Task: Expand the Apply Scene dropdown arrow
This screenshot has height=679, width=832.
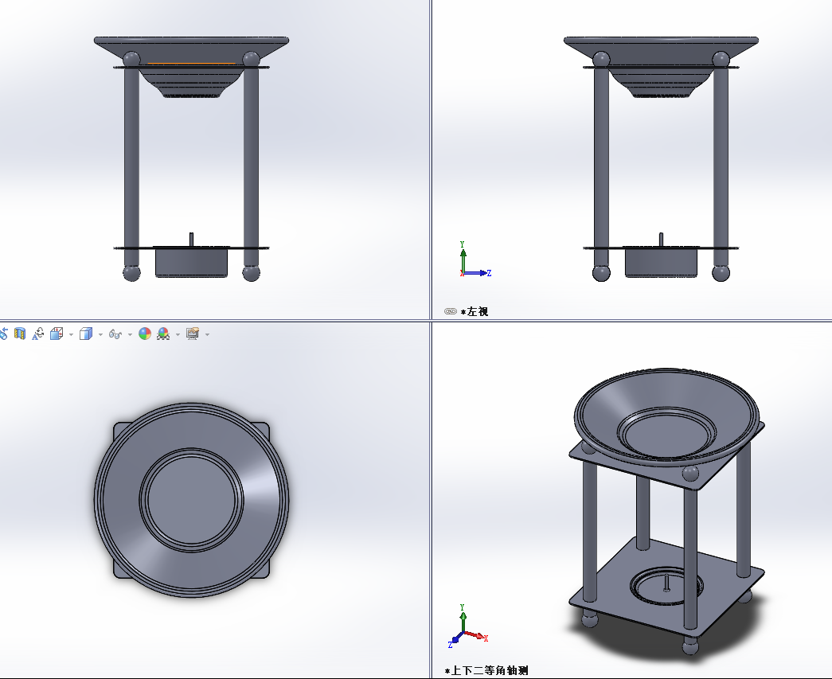Action: 178,335
